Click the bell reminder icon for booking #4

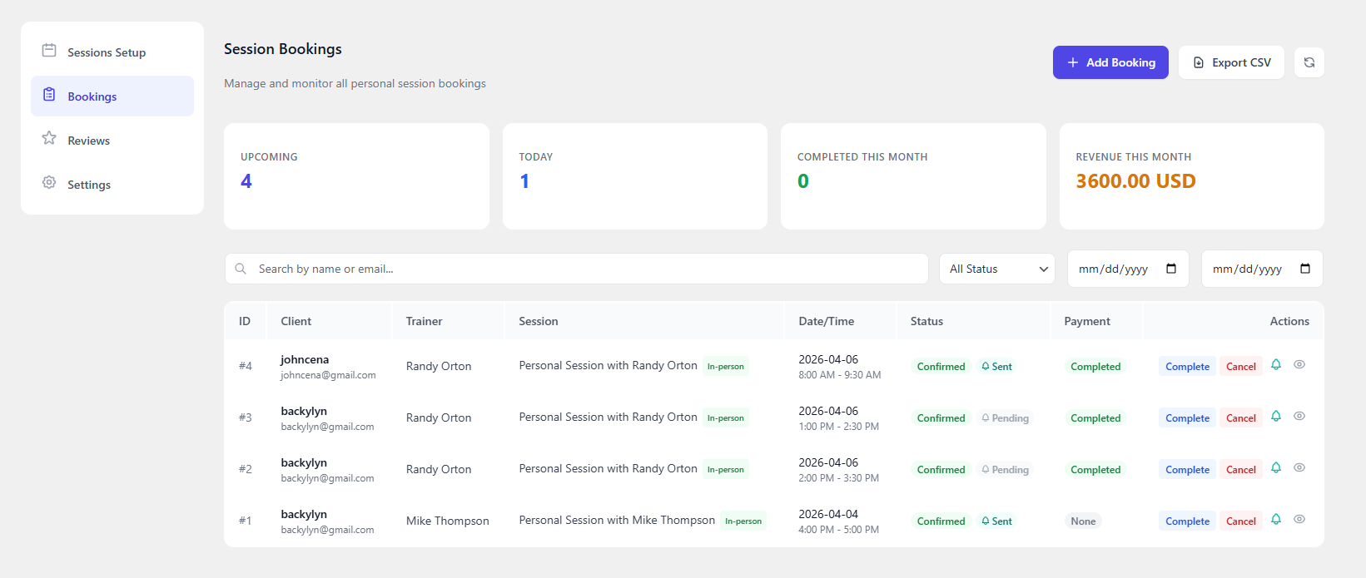click(x=1276, y=365)
